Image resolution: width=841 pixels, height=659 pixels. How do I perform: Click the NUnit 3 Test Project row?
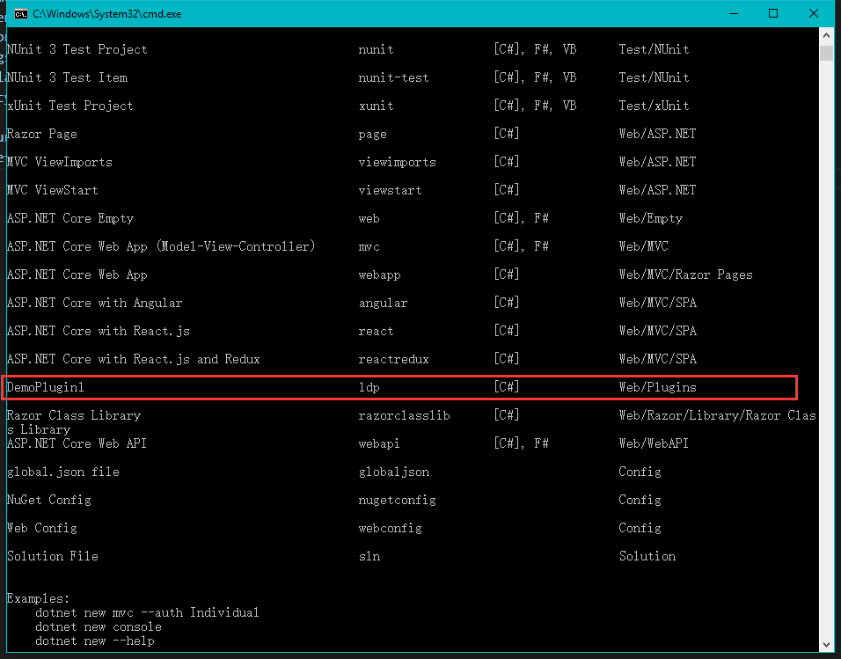pos(77,49)
